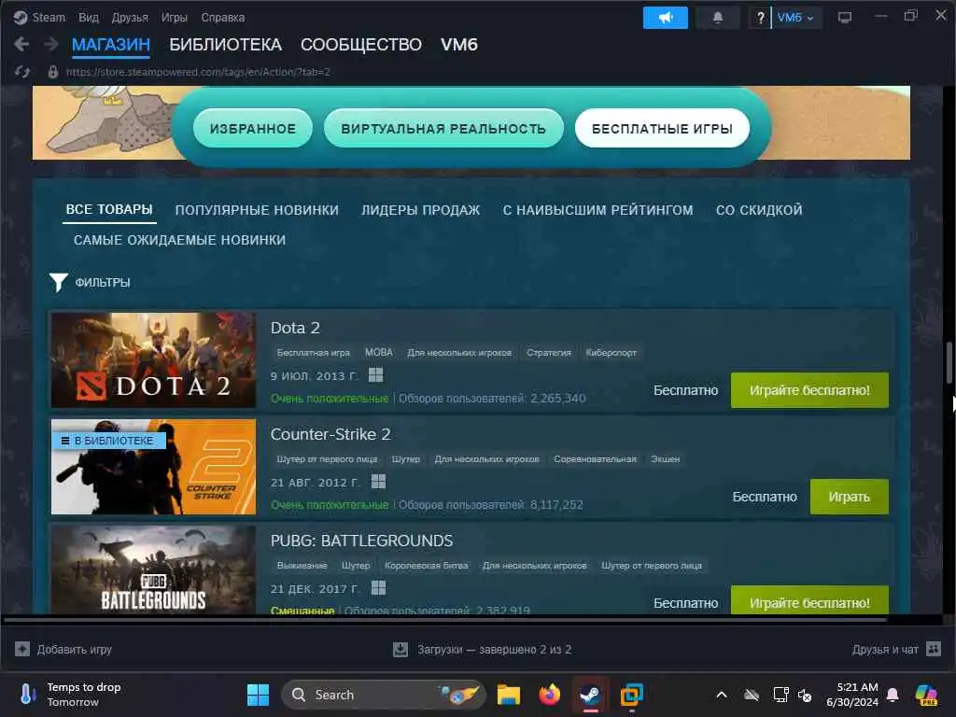Screen dimensions: 956x717
Task: Click the ВИРТУАЛЬНАЯ РЕАЛЬНОСТЬ pill button
Action: (443, 128)
